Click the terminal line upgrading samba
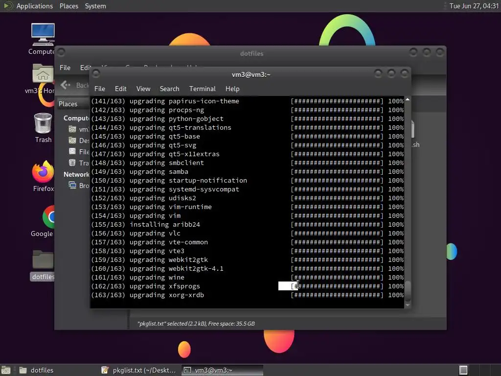 click(x=247, y=171)
